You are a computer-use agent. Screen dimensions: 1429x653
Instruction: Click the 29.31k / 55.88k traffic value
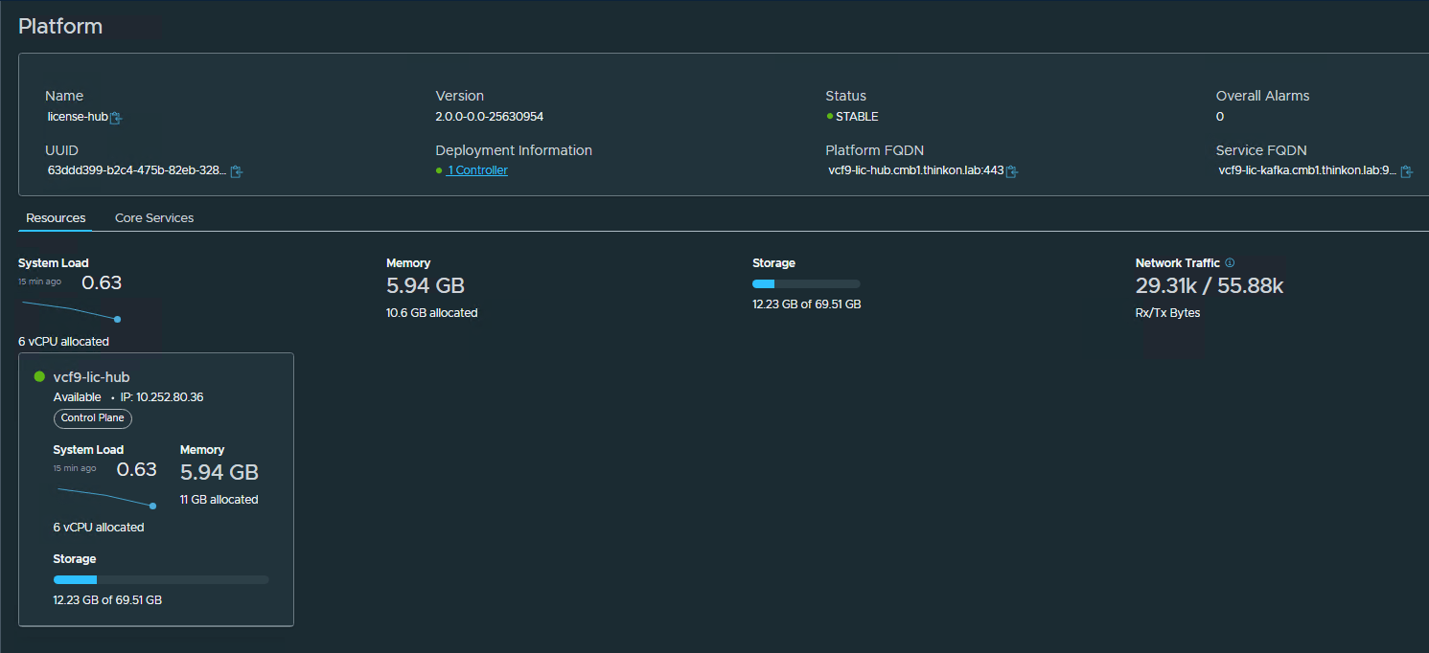1210,285
